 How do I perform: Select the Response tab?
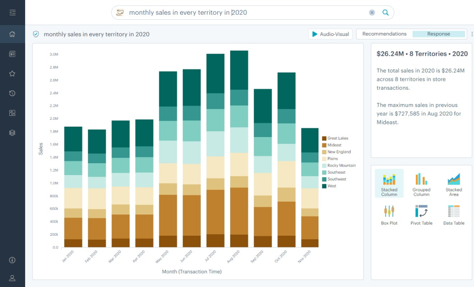click(x=438, y=34)
